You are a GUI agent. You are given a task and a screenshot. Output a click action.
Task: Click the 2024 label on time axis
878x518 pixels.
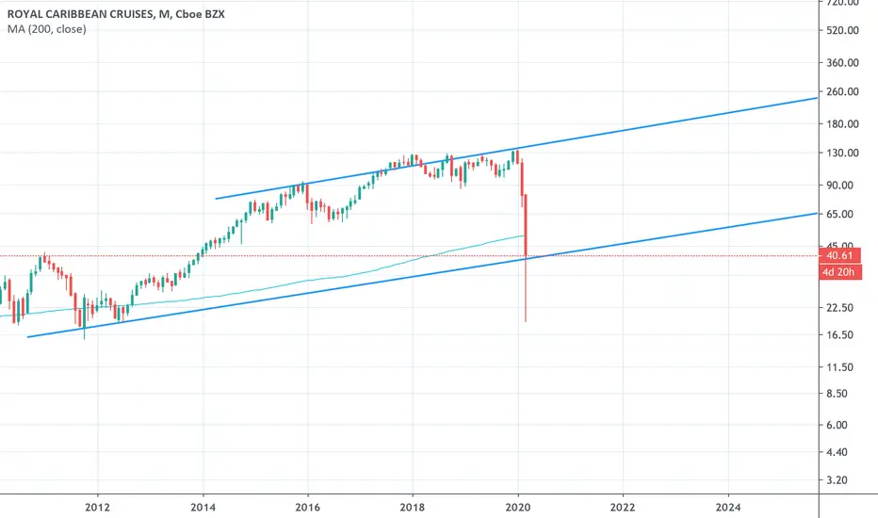click(728, 508)
